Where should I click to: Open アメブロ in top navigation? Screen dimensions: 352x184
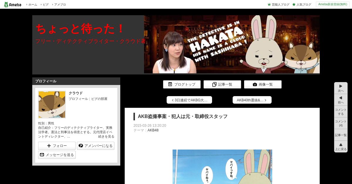[x=60, y=5]
